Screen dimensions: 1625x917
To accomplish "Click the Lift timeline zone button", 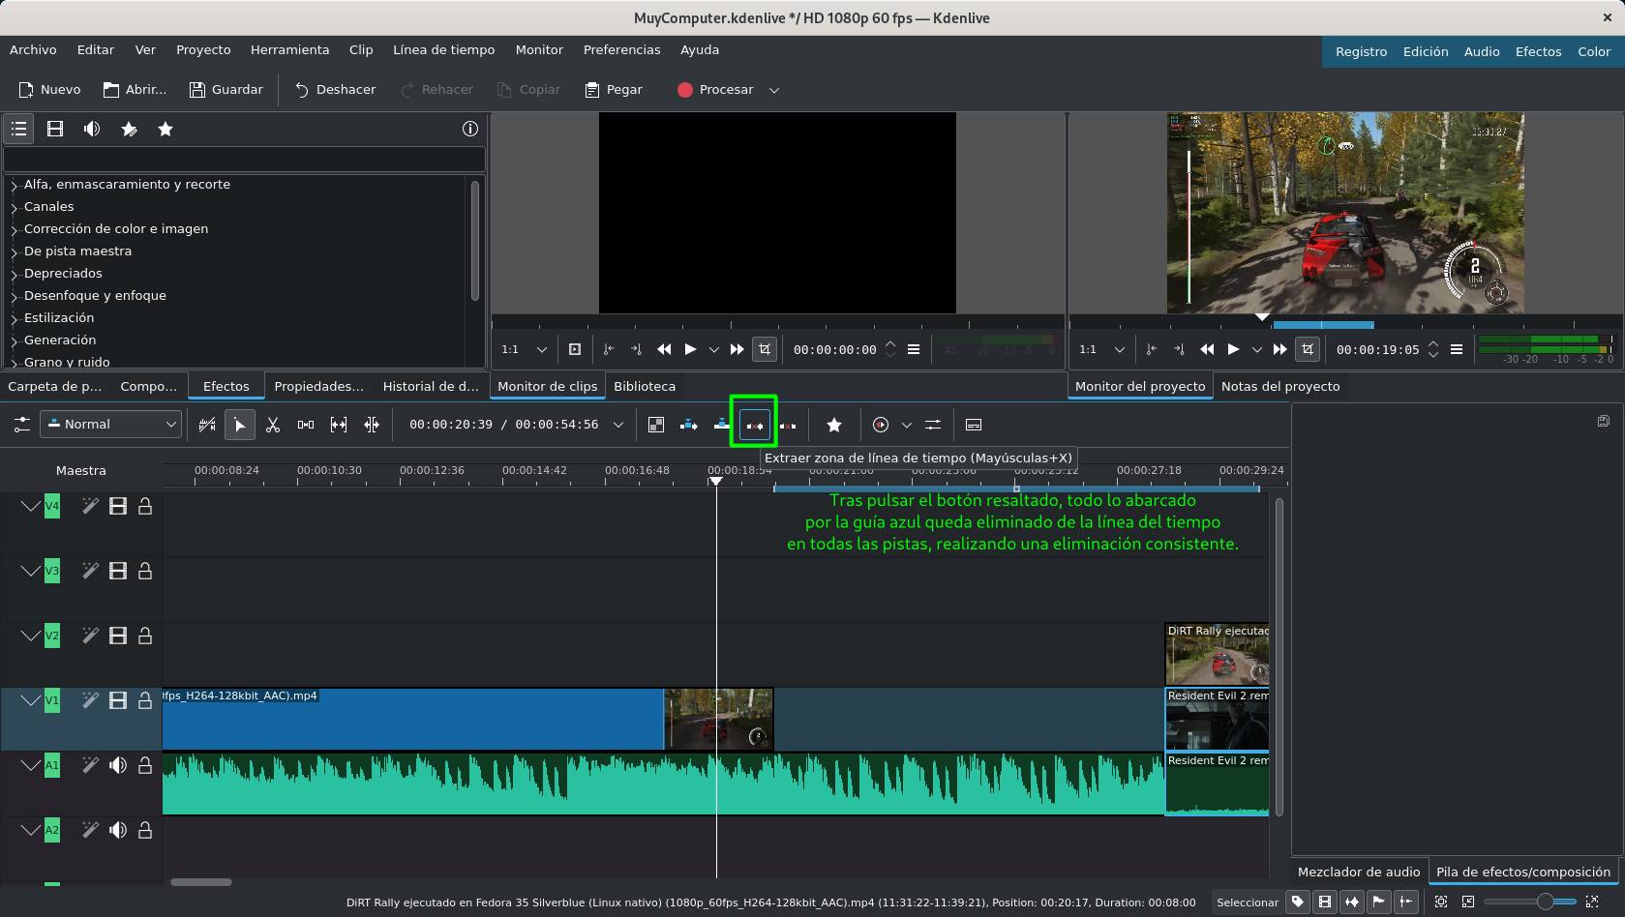I will point(788,425).
